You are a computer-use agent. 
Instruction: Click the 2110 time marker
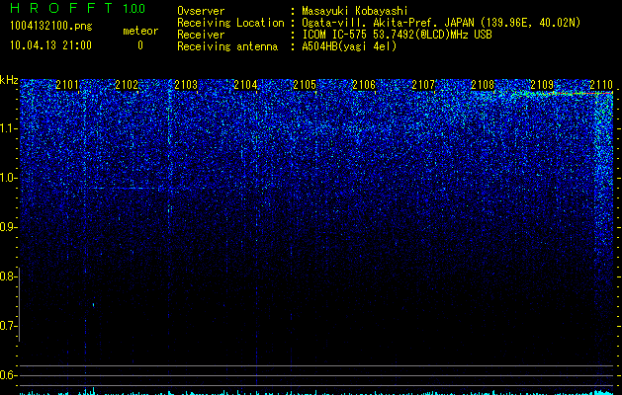point(601,85)
